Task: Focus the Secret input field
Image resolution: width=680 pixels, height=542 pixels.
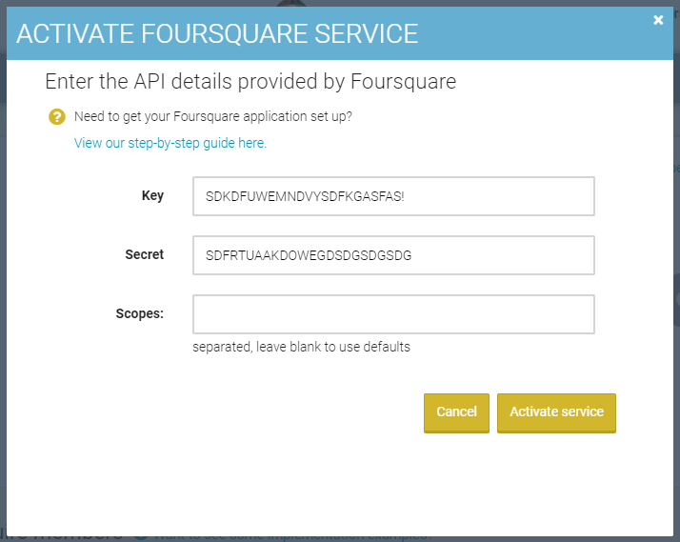Action: 393,255
